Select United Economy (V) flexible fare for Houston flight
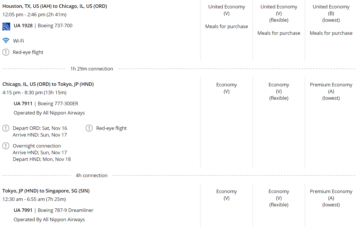 click(279, 13)
